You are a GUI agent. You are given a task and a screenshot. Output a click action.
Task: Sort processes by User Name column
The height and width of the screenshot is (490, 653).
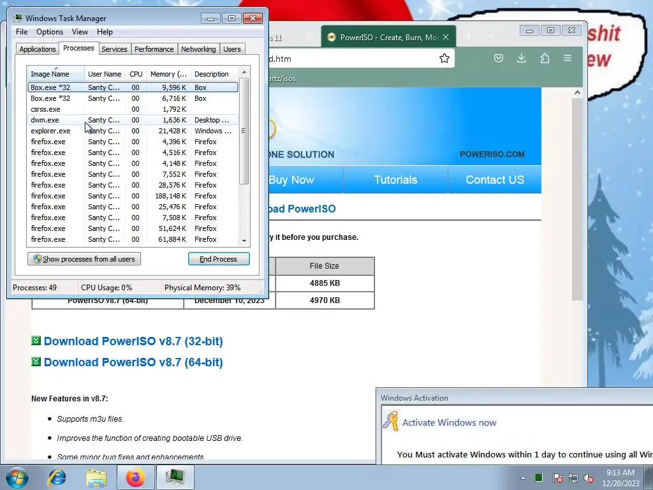click(105, 74)
